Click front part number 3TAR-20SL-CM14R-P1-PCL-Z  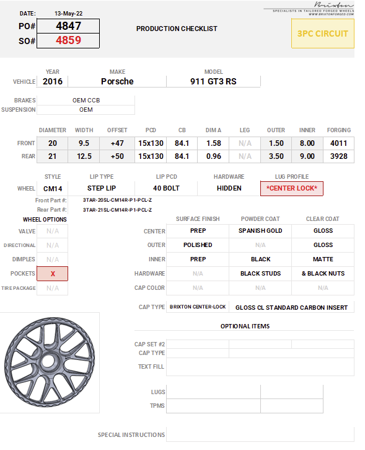coord(117,200)
